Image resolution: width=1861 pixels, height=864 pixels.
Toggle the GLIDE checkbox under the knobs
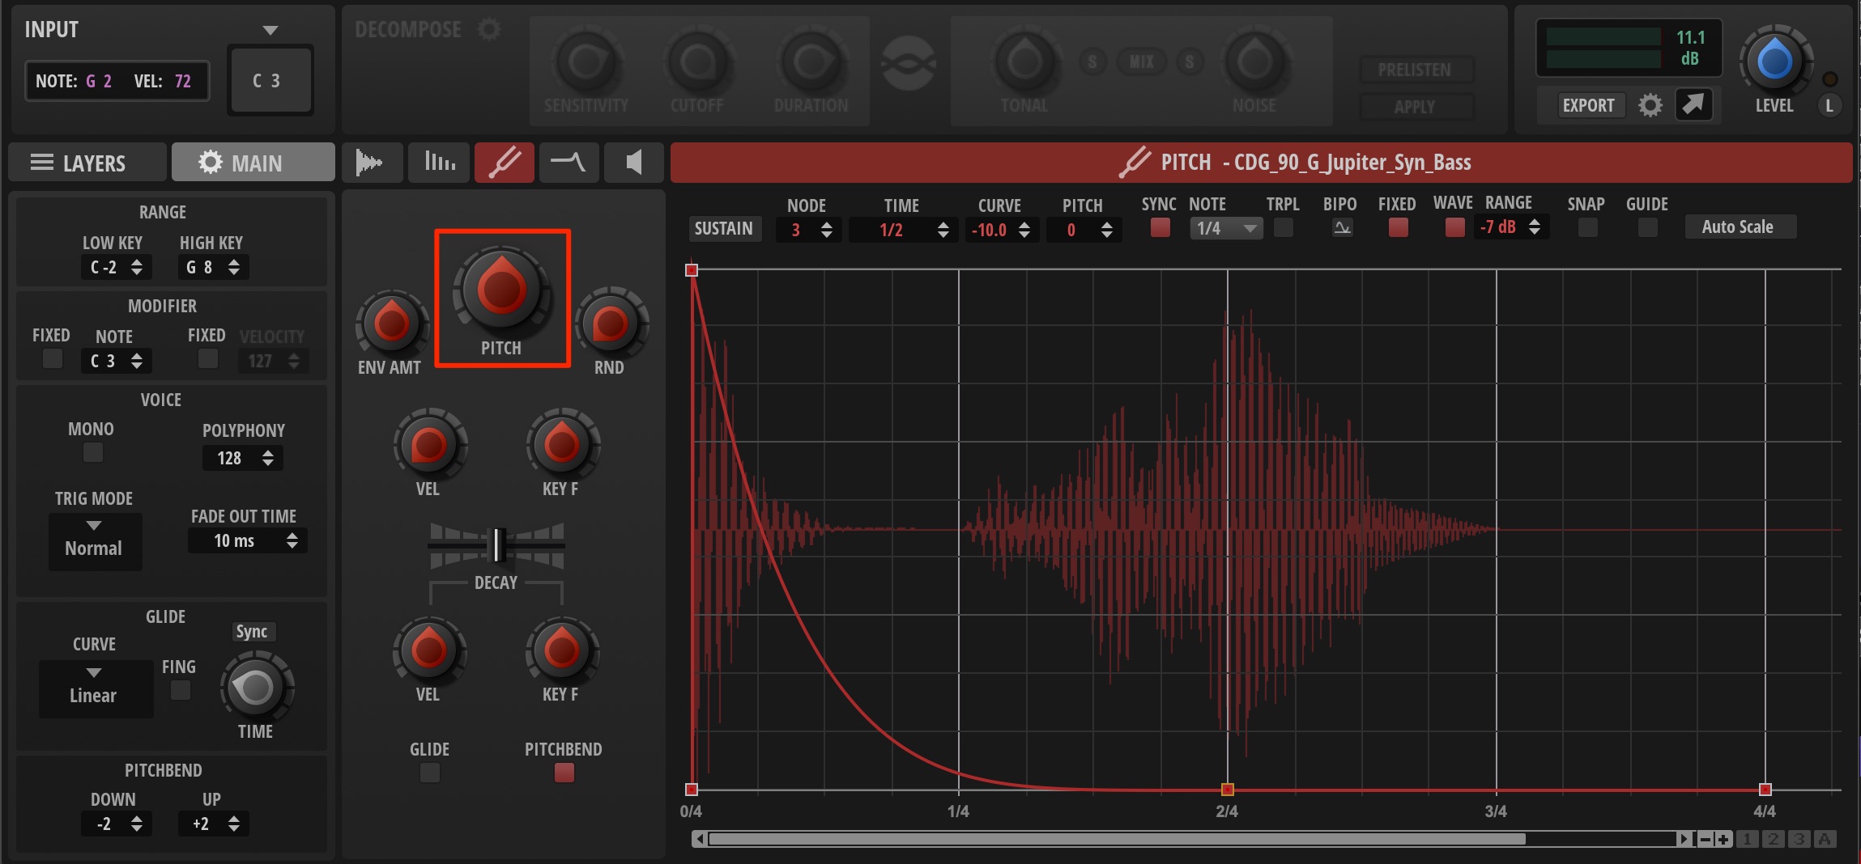pos(430,773)
